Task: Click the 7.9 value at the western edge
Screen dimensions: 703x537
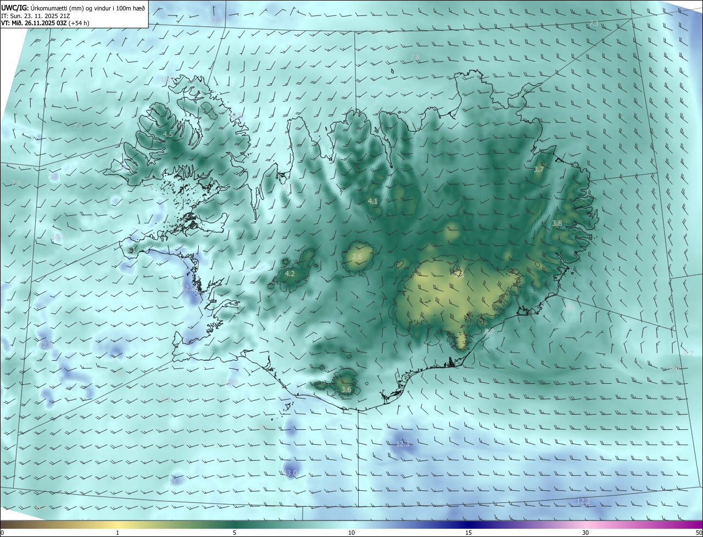Action: 16,183
